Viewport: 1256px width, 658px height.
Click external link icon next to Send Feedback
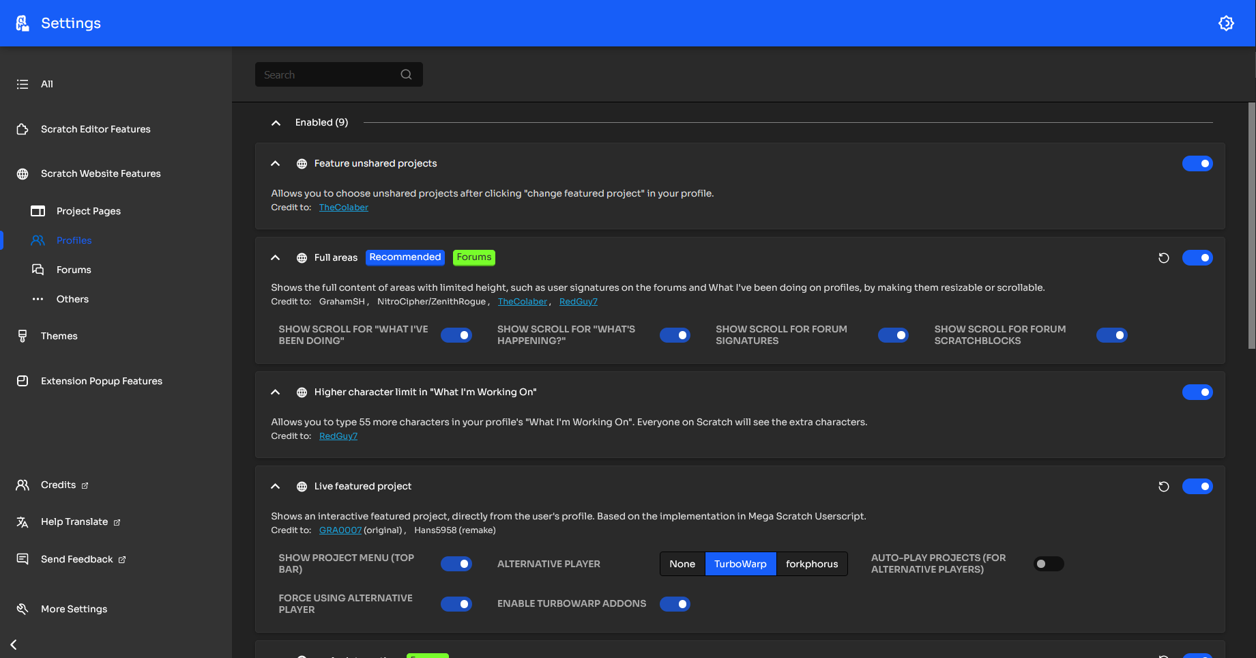pos(122,560)
